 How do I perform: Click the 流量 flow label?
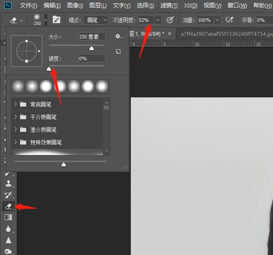(188, 20)
